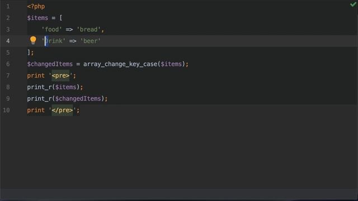Click the 'food' array key
The width and height of the screenshot is (358, 201).
51,30
